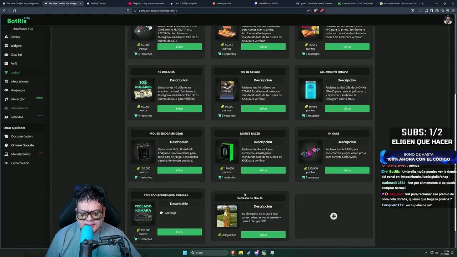Click the 'Plataforma: Kick' label
The height and width of the screenshot is (257, 457).
23,29
